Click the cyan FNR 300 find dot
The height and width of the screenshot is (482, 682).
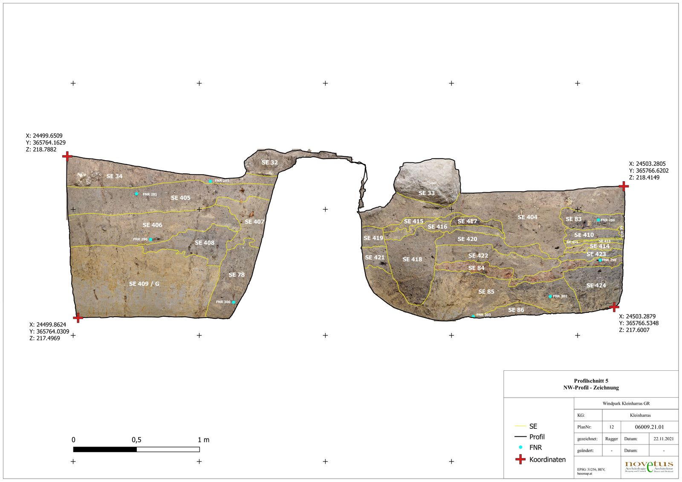234,302
